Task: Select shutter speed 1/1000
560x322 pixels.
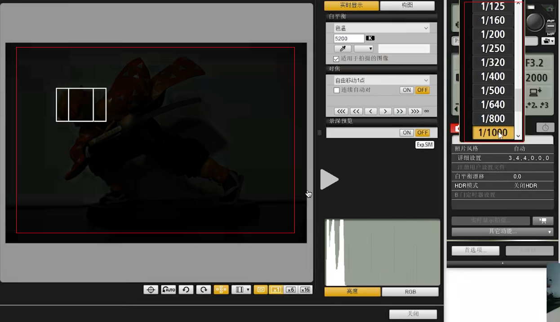Action: click(493, 133)
